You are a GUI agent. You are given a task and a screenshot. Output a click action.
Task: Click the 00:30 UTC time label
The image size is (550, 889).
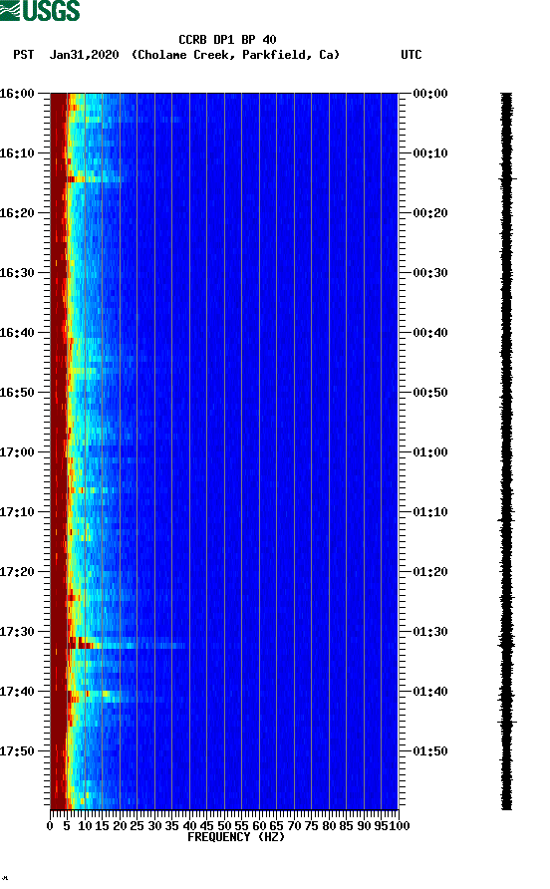(x=430, y=273)
